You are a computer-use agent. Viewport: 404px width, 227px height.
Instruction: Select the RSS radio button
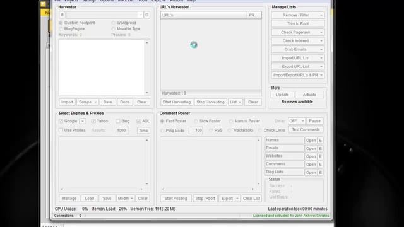click(x=211, y=131)
